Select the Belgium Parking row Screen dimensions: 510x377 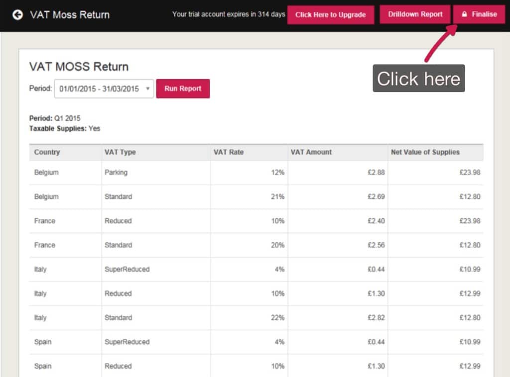tap(116, 173)
